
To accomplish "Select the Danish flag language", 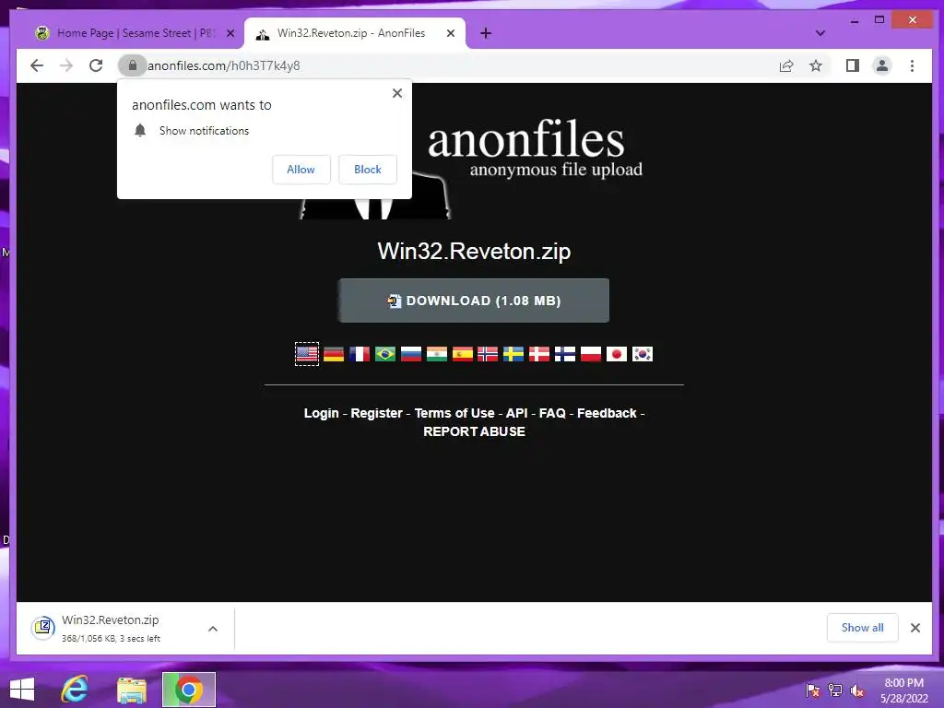I will tap(539, 354).
